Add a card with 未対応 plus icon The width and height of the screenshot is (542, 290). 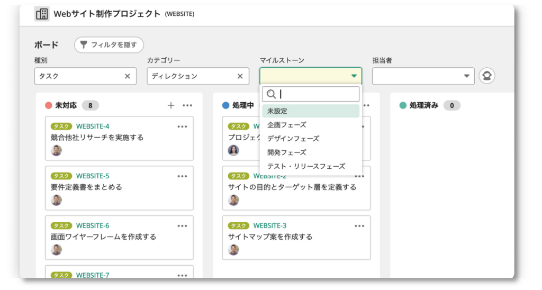coord(171,105)
